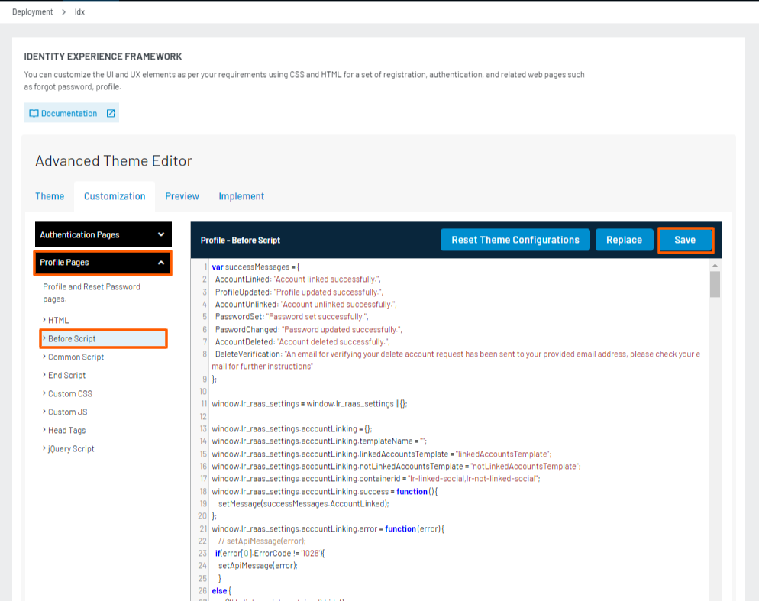Open Documentation via the external link icon

pyautogui.click(x=111, y=112)
